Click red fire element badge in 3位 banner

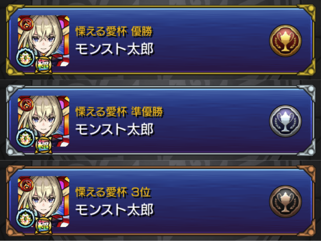point(26,184)
